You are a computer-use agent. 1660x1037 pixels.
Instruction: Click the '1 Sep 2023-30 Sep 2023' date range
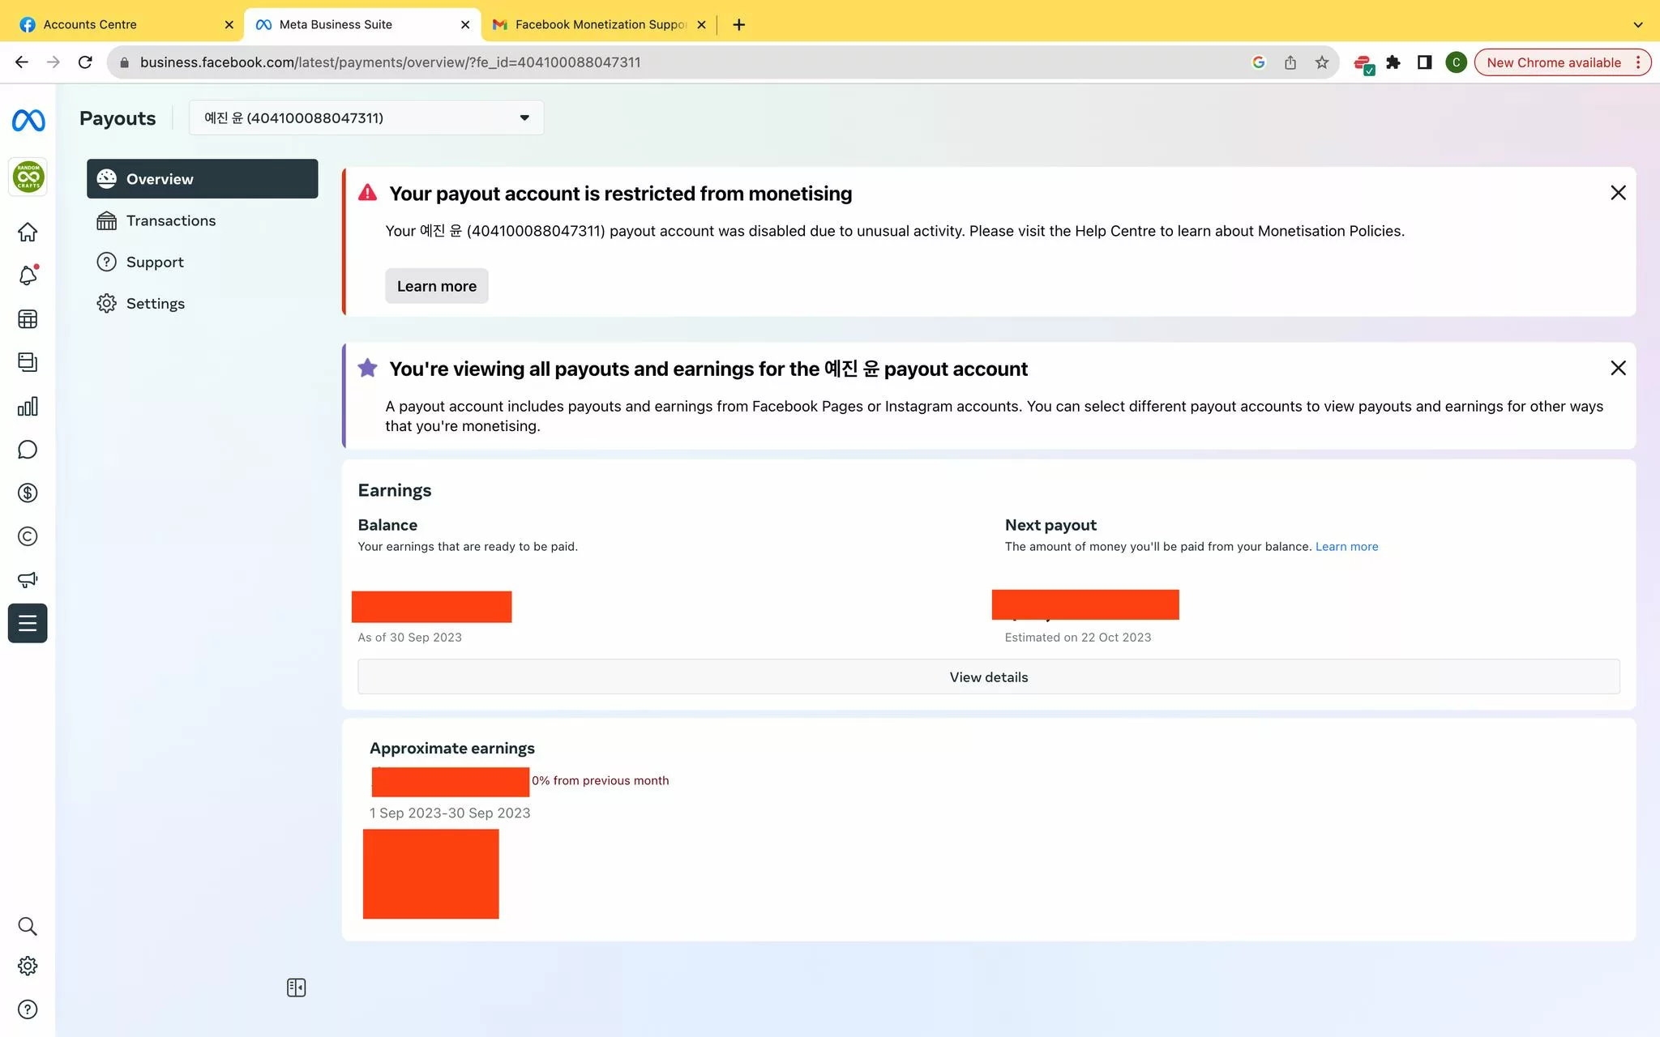pyautogui.click(x=450, y=813)
